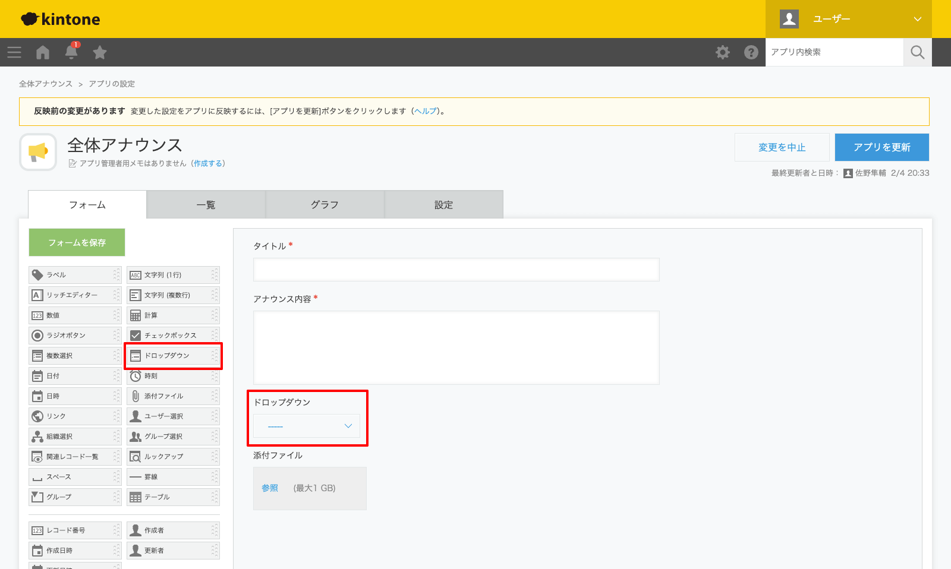Image resolution: width=951 pixels, height=569 pixels.
Task: Click the favorites star icon
Action: (99, 52)
